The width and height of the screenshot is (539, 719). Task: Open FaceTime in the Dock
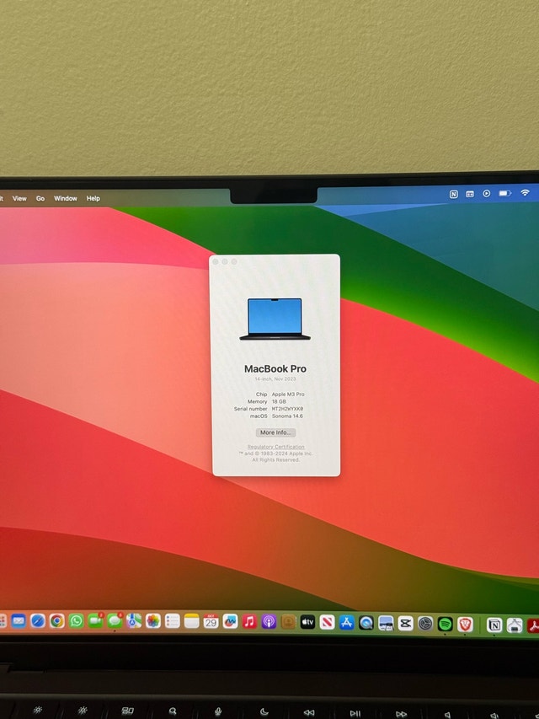[95, 621]
